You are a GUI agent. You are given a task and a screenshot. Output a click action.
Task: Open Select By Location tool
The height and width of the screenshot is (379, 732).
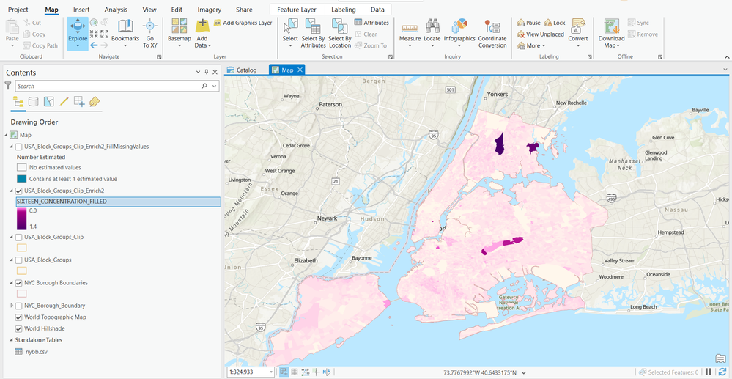(x=340, y=33)
